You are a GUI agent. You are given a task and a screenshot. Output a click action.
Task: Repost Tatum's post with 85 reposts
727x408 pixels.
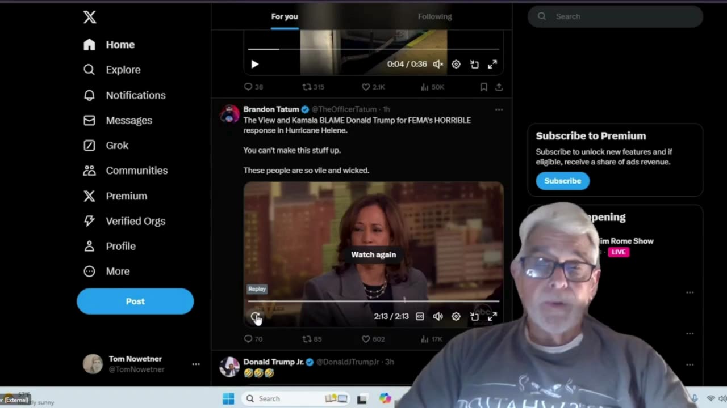pos(312,339)
